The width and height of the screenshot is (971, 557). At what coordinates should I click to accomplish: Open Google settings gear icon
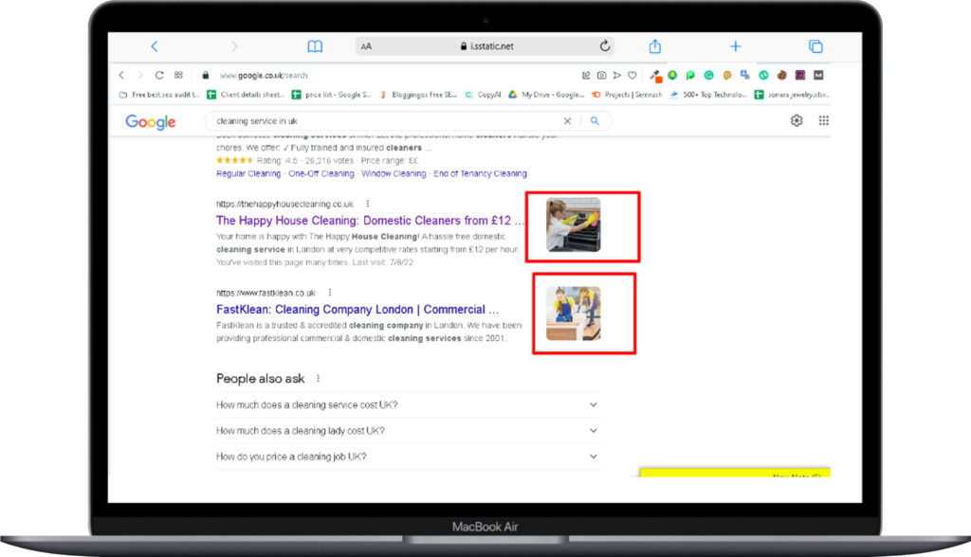[797, 120]
